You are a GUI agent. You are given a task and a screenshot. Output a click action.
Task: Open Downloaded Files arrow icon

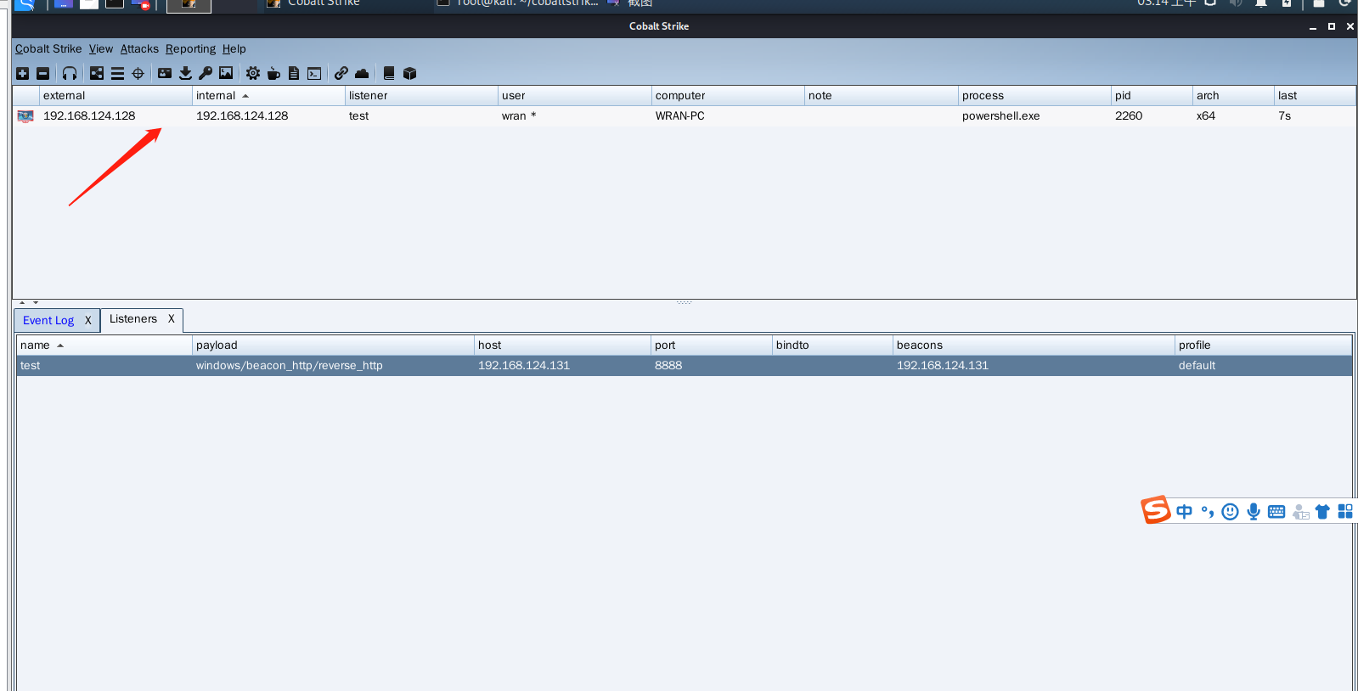[185, 74]
